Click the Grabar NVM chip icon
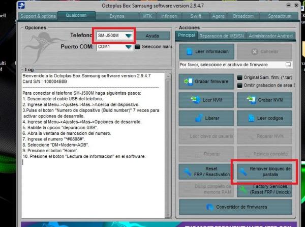Viewport: 305px width, 227px height. tap(251, 100)
